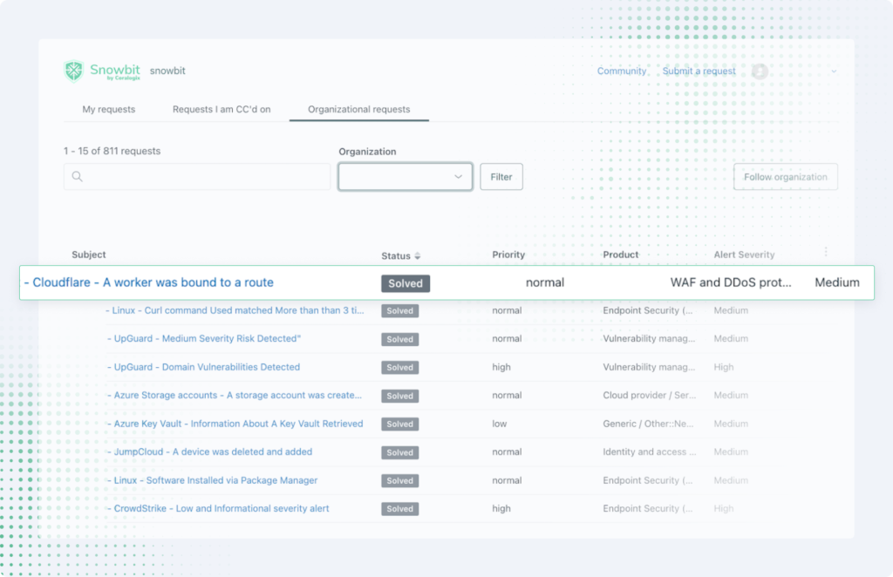Sort requests by Status column arrows
Screen dimensions: 893x577
[418, 256]
